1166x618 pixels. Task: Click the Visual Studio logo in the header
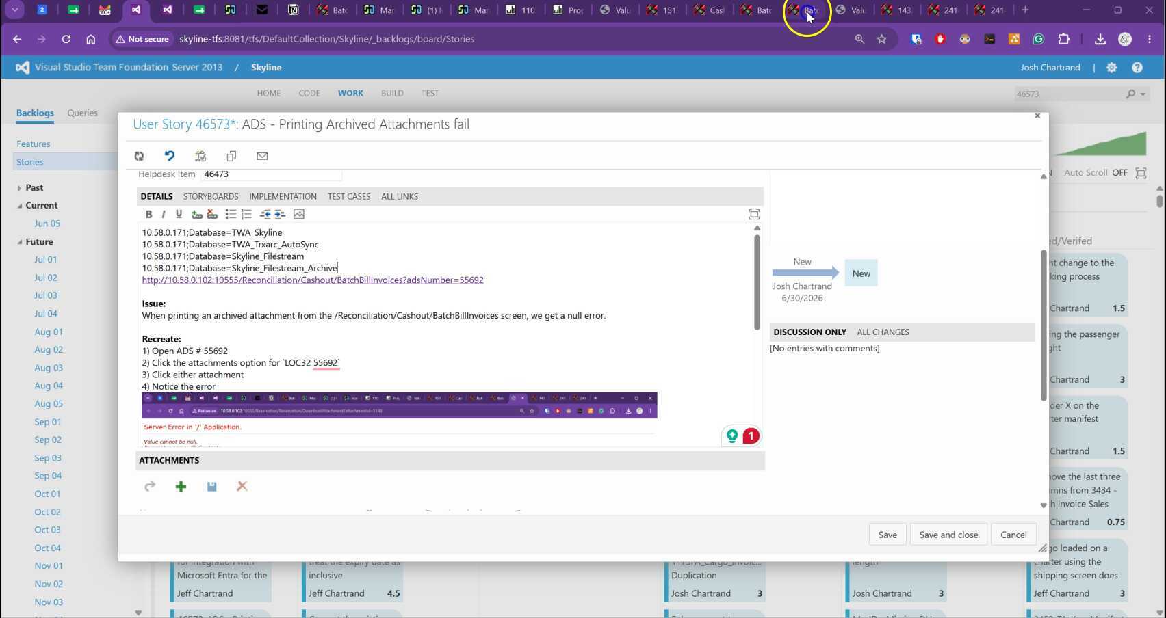click(x=23, y=68)
